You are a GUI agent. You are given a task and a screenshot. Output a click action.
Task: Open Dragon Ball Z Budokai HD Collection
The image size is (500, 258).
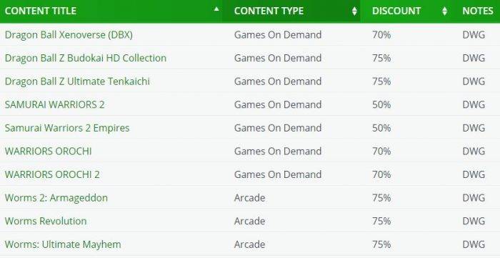86,58
